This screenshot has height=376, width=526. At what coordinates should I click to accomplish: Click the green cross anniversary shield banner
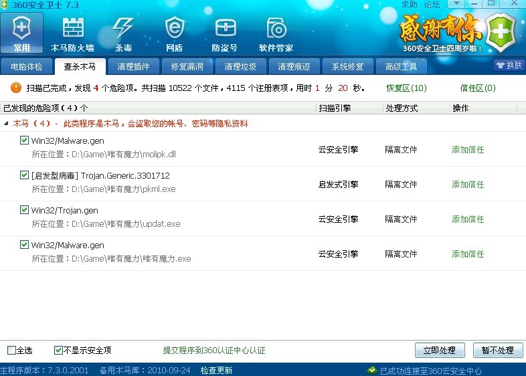(501, 31)
